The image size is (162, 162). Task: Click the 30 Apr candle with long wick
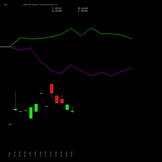click(15, 110)
